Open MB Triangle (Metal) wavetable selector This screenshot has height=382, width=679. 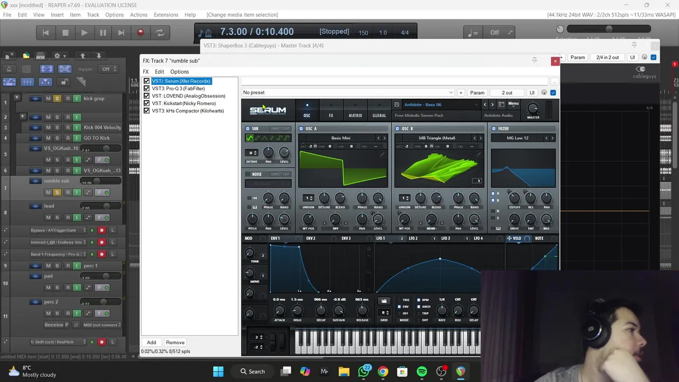(437, 138)
